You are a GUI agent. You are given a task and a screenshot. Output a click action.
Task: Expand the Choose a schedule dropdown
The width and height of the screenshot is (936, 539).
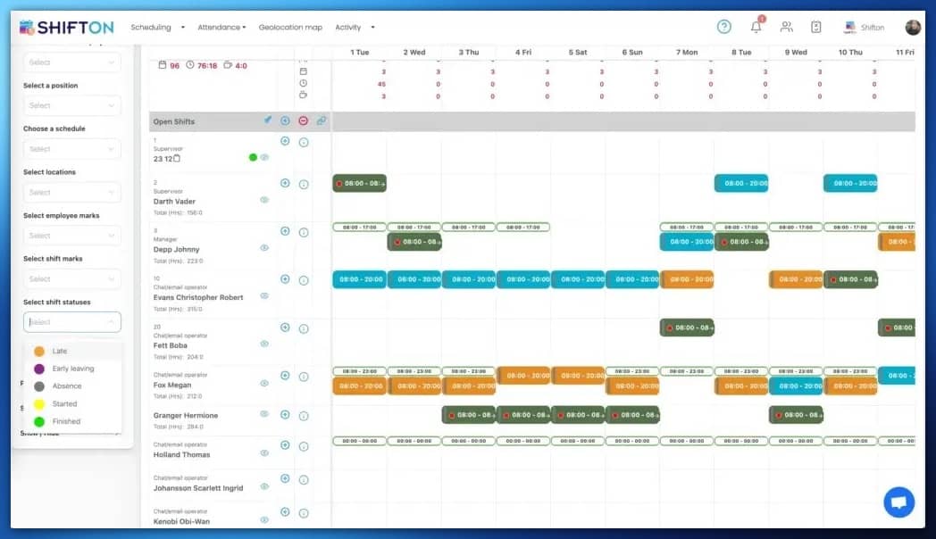click(72, 148)
